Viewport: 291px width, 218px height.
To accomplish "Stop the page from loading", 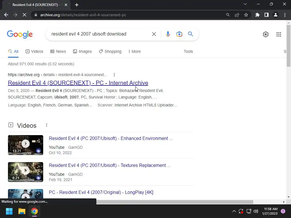I will tap(24, 15).
